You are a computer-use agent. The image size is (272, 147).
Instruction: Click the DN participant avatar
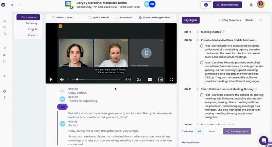tap(152, 4)
